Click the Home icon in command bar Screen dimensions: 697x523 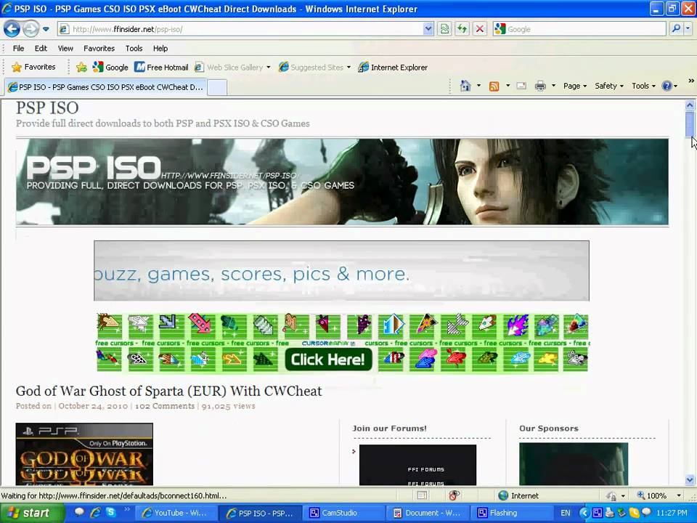[465, 86]
